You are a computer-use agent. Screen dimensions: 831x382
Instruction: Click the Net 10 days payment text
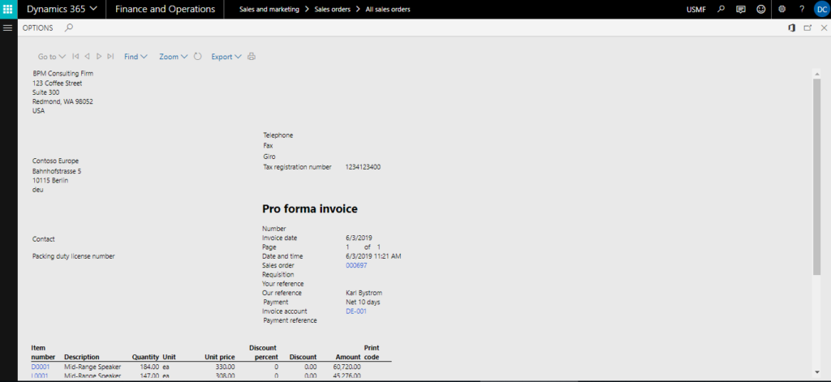(363, 302)
